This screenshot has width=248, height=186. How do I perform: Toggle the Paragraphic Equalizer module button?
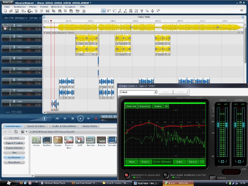(x=126, y=175)
